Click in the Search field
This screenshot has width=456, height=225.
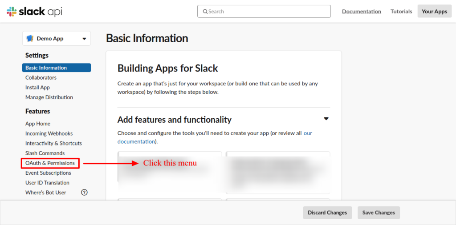tap(267, 12)
